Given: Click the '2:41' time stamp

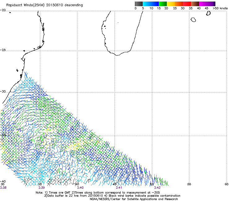Looking at the screenshot, I should pyautogui.click(x=119, y=188).
